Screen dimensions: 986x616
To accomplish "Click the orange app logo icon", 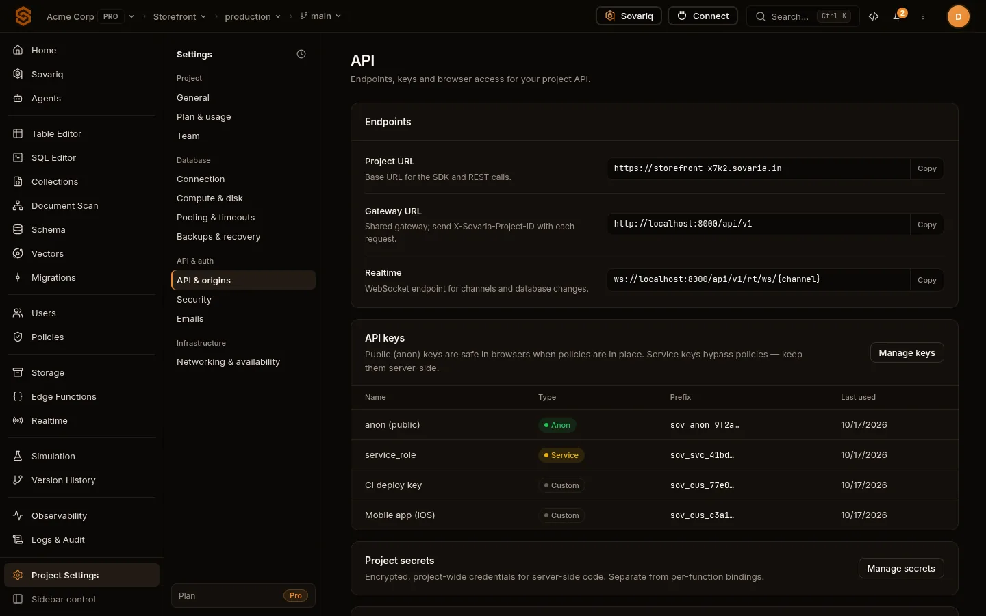I will (x=23, y=16).
